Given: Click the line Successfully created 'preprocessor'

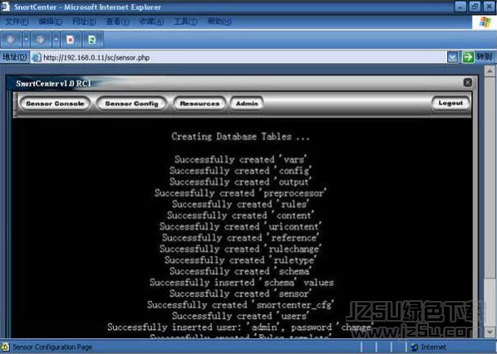Looking at the screenshot, I should pyautogui.click(x=240, y=193).
